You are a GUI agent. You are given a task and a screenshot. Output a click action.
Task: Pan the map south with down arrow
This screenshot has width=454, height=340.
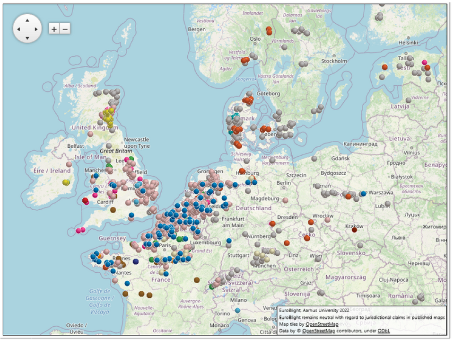(27, 38)
